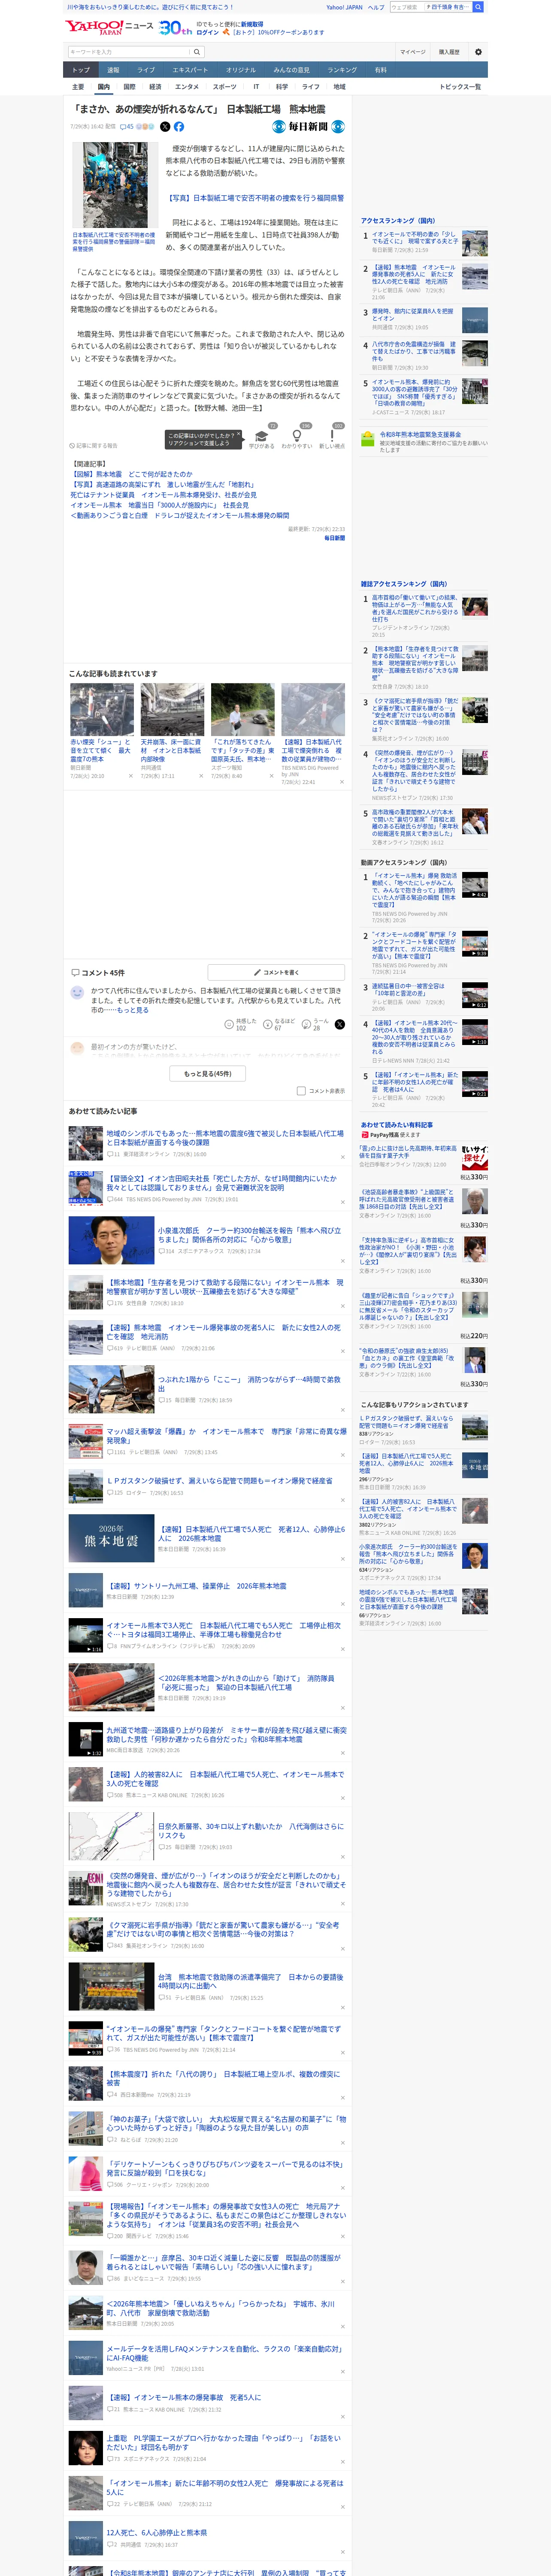Image resolution: width=551 pixels, height=2576 pixels.
Task: Click the 共感した smiley reaction on comment
Action: pos(230,1024)
